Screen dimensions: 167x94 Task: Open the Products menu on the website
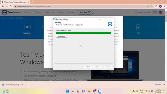click(x=28, y=12)
